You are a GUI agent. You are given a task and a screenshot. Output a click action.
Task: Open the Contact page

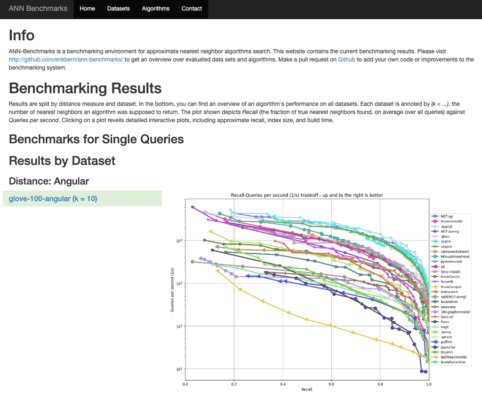192,9
